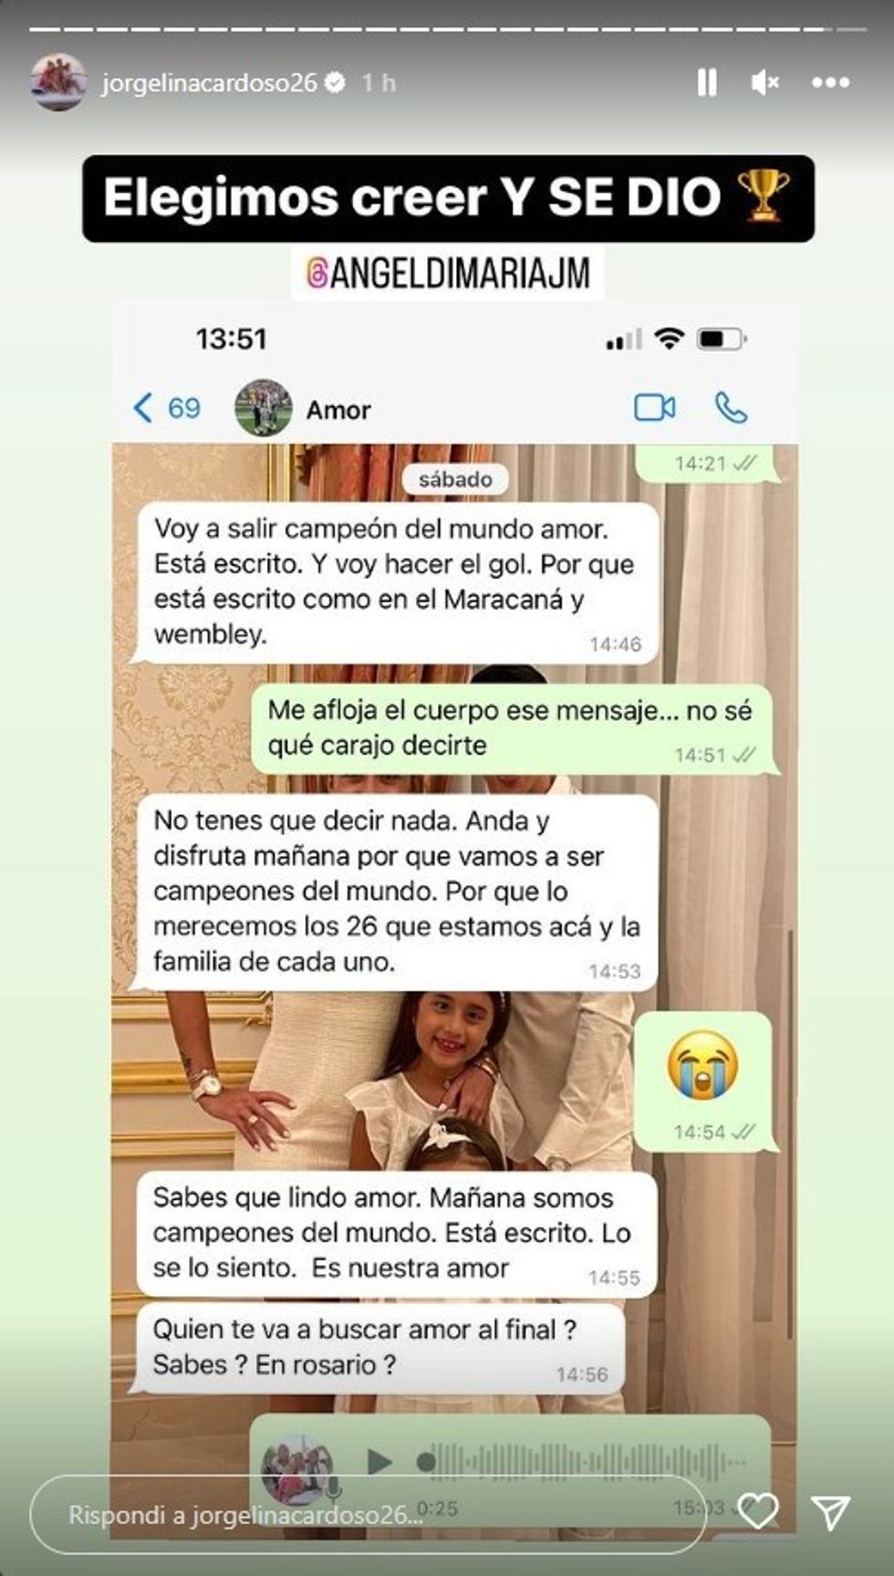The width and height of the screenshot is (894, 1576).
Task: Click the voice message waveform scrubber
Action: click(x=584, y=1461)
